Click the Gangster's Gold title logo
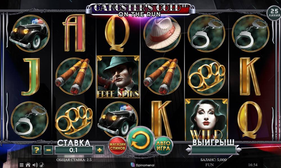281x168 pixels. click(140, 10)
